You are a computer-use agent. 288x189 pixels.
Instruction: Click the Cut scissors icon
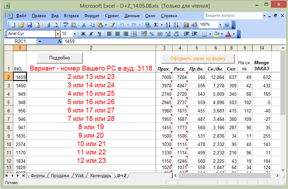84,25
